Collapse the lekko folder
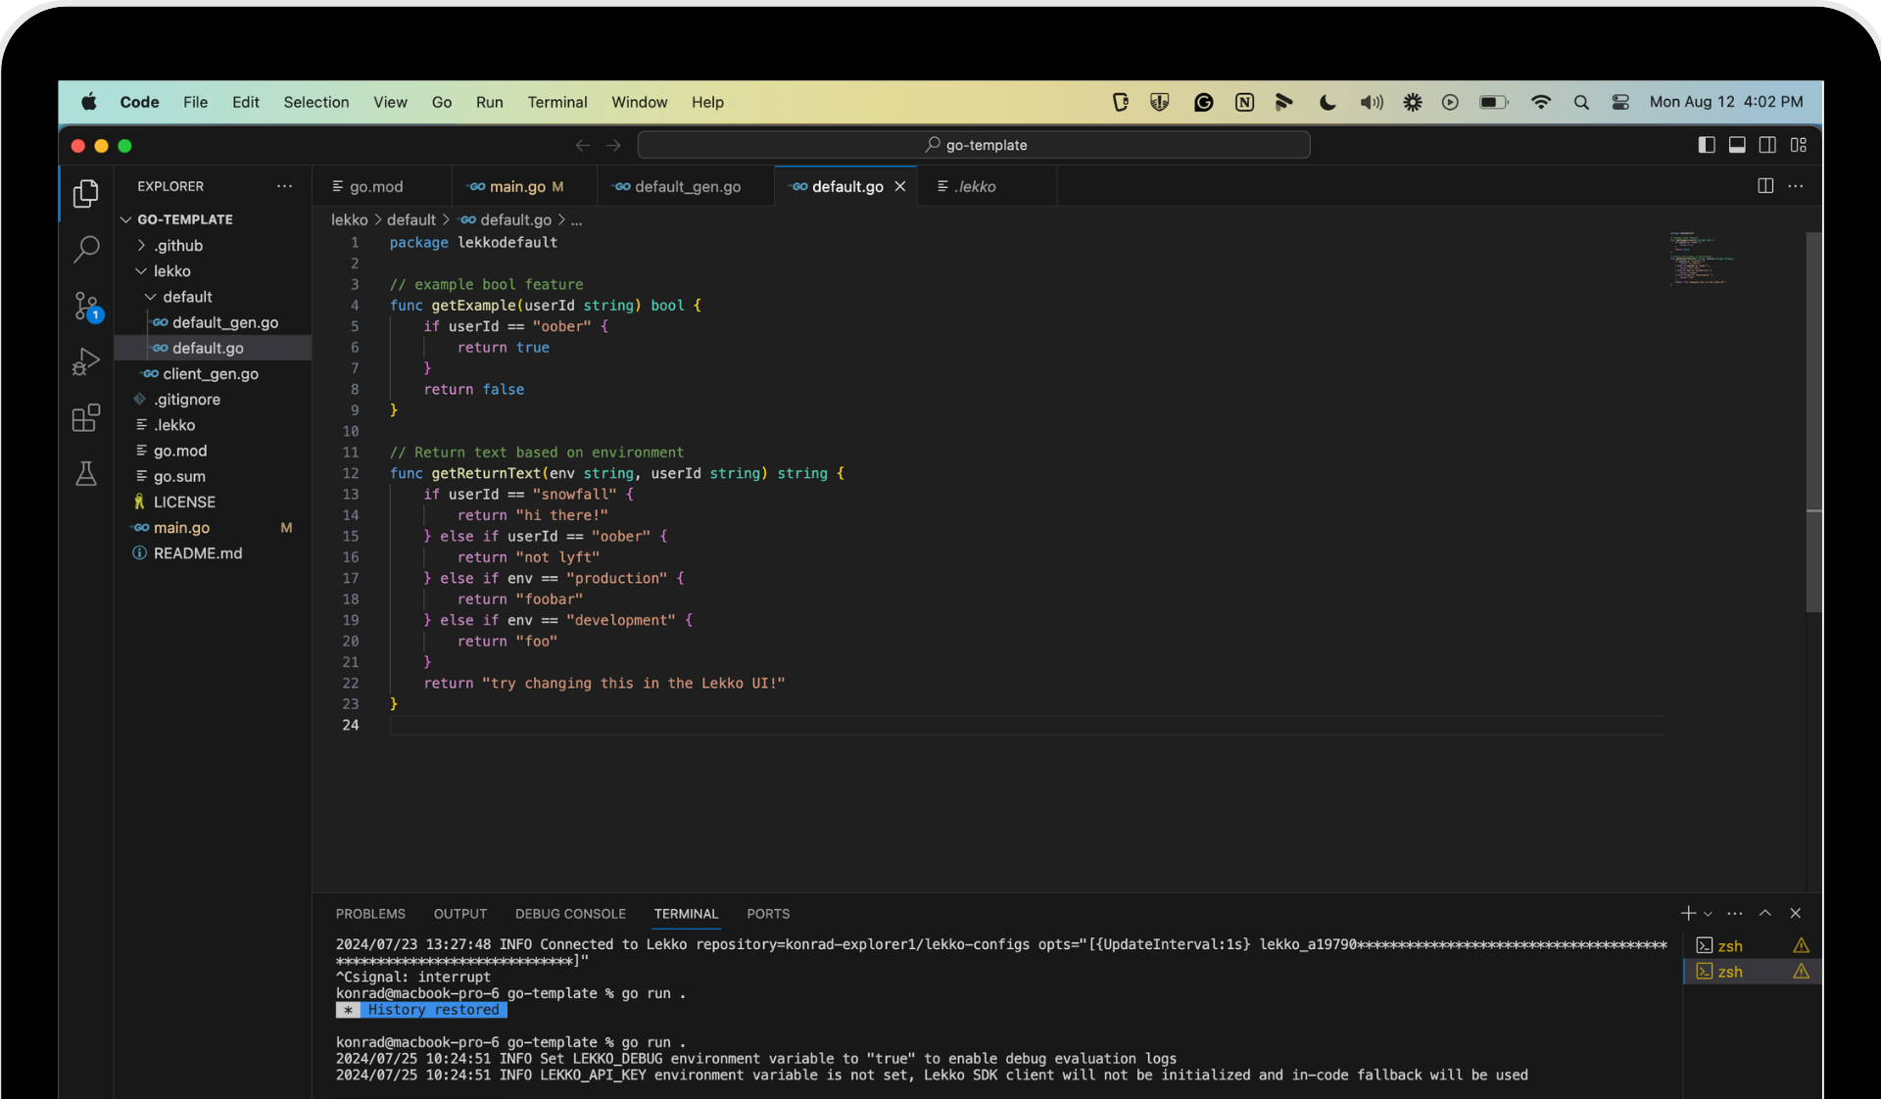Viewport: 1881px width, 1099px height. pos(213,270)
